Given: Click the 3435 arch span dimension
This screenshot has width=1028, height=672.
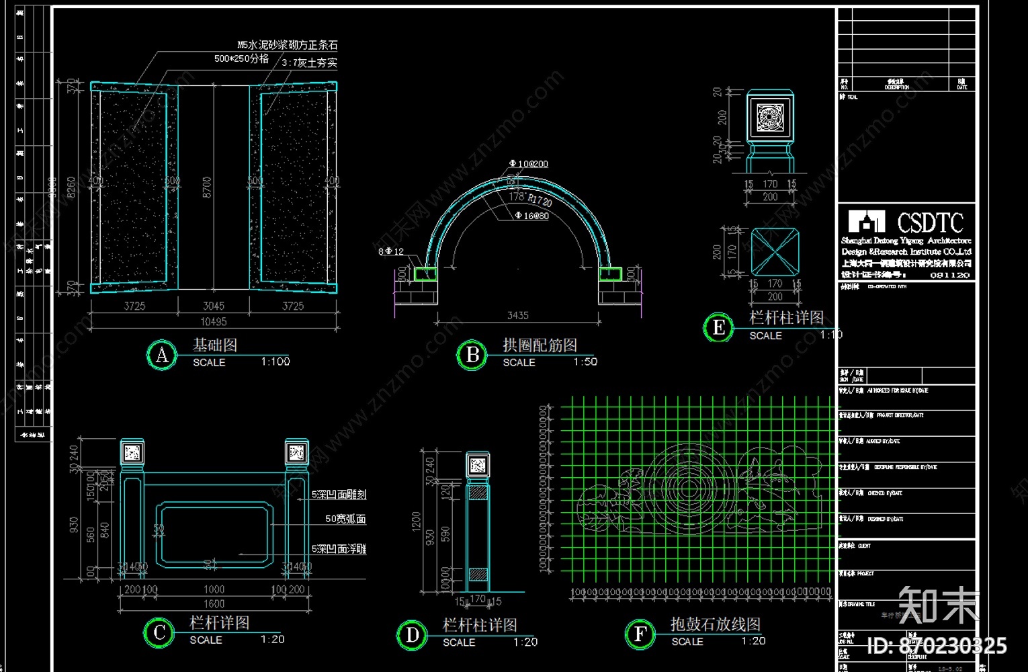Looking at the screenshot, I should pyautogui.click(x=518, y=315).
